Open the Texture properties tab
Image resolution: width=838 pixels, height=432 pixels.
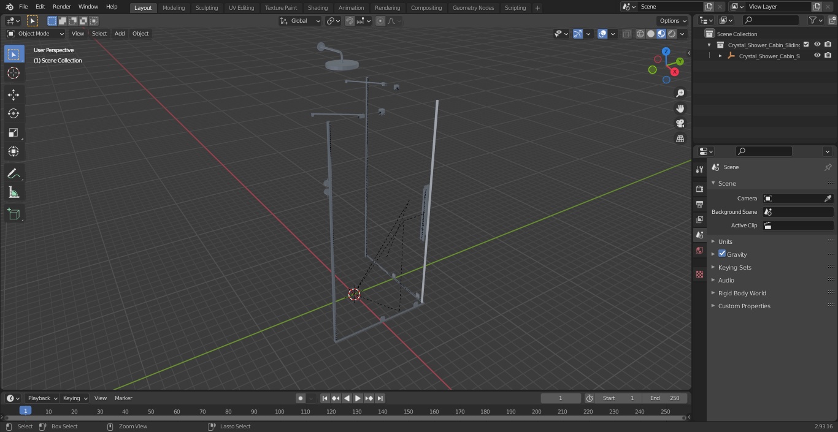pyautogui.click(x=699, y=274)
